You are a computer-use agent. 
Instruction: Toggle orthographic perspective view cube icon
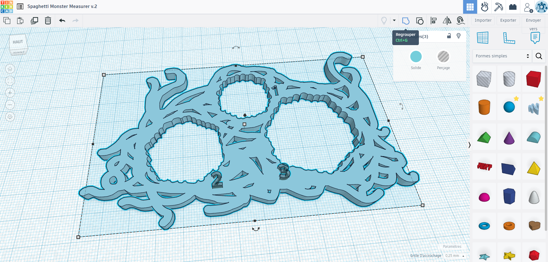point(10,117)
